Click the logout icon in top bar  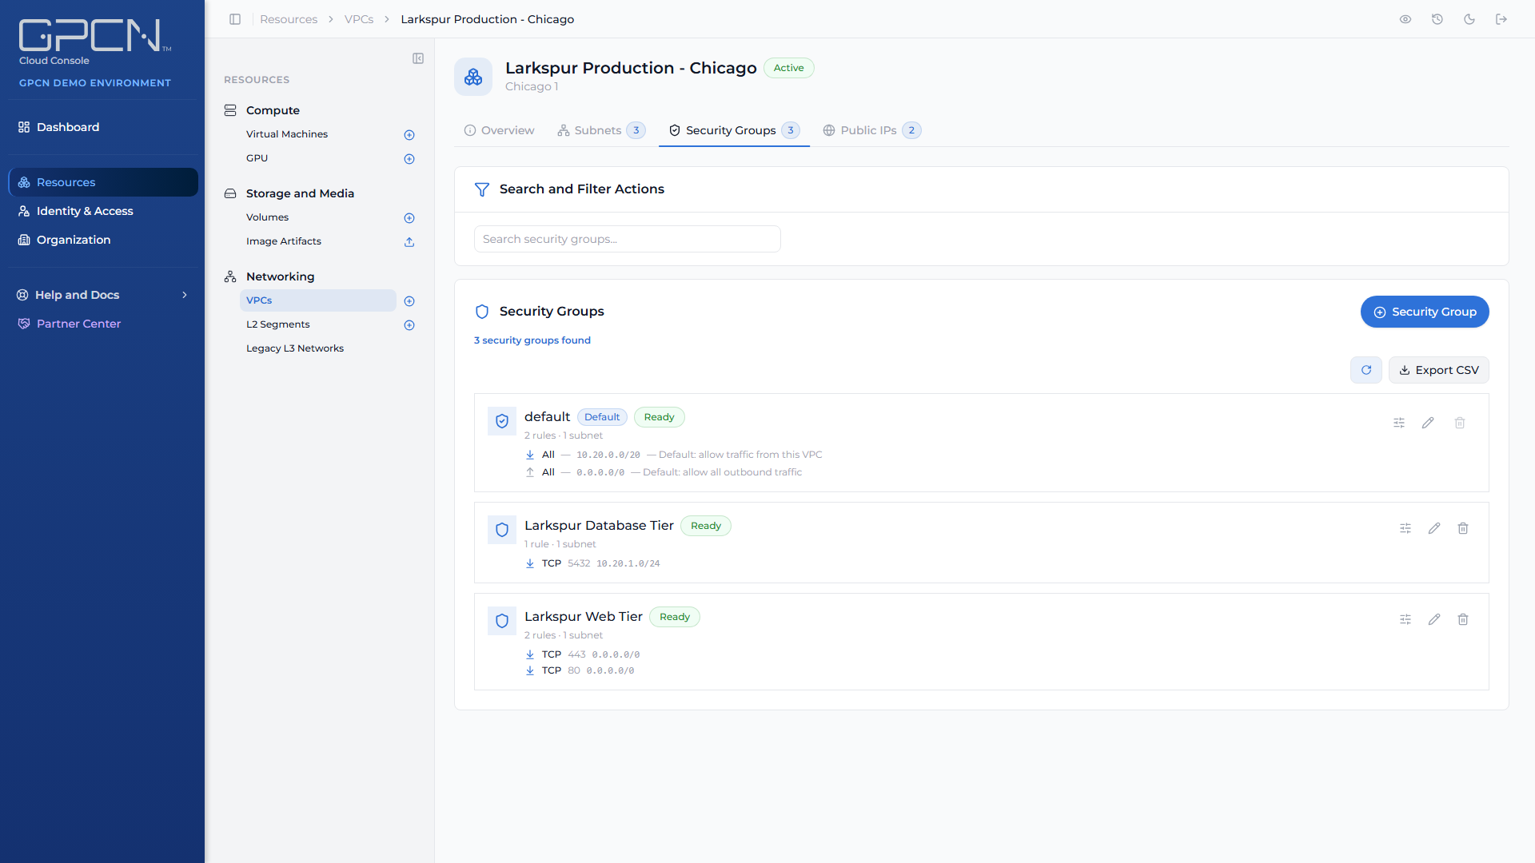1501,19
